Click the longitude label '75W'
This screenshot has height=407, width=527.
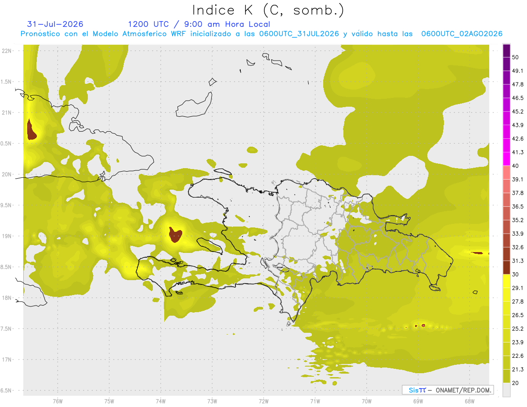point(109,401)
